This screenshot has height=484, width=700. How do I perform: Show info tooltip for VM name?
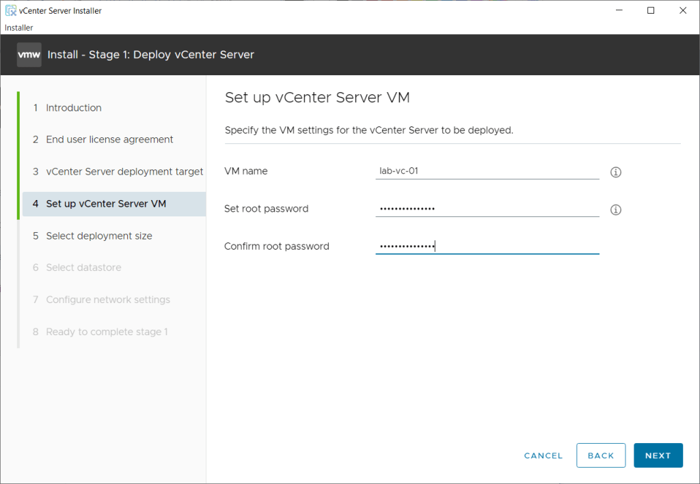pyautogui.click(x=615, y=173)
